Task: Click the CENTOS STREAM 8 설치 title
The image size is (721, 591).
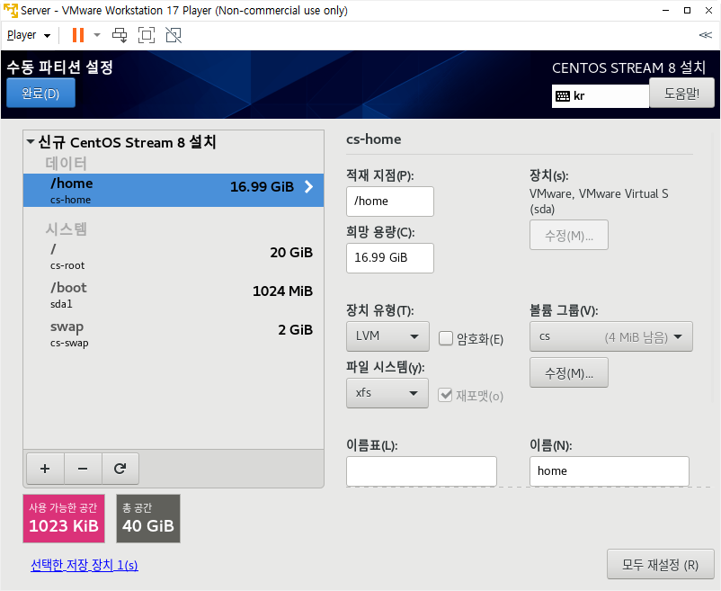Action: pyautogui.click(x=628, y=67)
